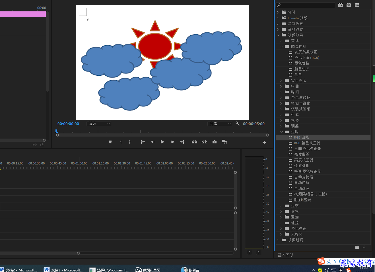Viewport: 375px width, 272px height.
Task: Open the button editor plus icon
Action: pos(264,142)
